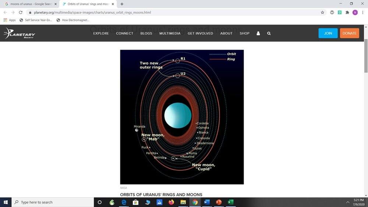Click the Chrome three-dot menu button

pyautogui.click(x=362, y=12)
